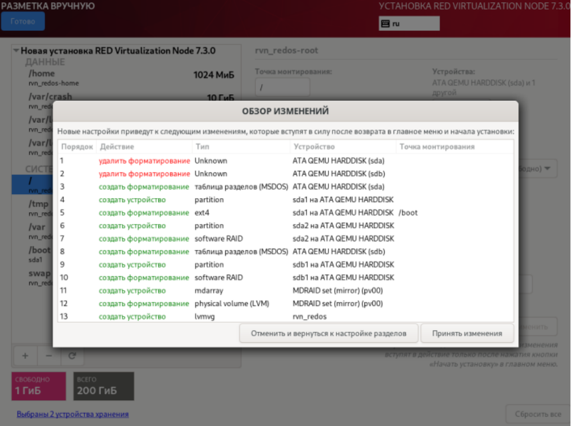The width and height of the screenshot is (571, 426).
Task: Click the Точка монтирования input field with /
Action: click(282, 88)
